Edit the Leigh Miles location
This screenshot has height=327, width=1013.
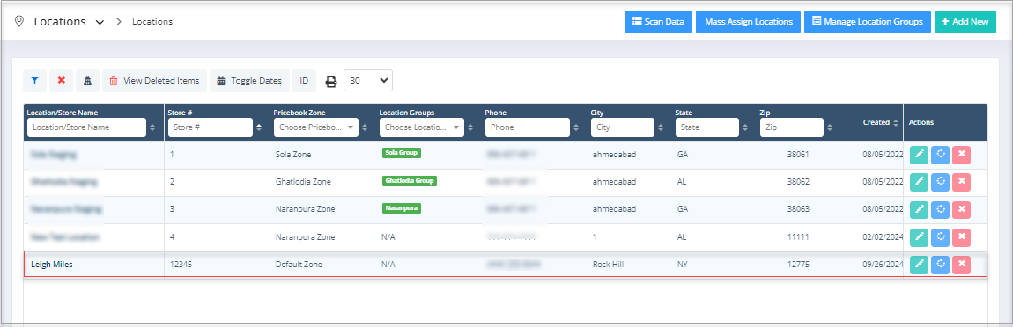tap(919, 264)
